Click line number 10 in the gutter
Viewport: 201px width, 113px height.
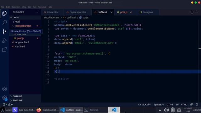click(x=48, y=54)
